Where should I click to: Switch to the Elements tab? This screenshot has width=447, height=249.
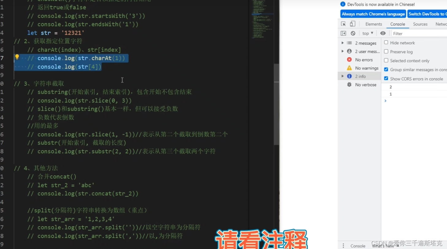point(373,24)
